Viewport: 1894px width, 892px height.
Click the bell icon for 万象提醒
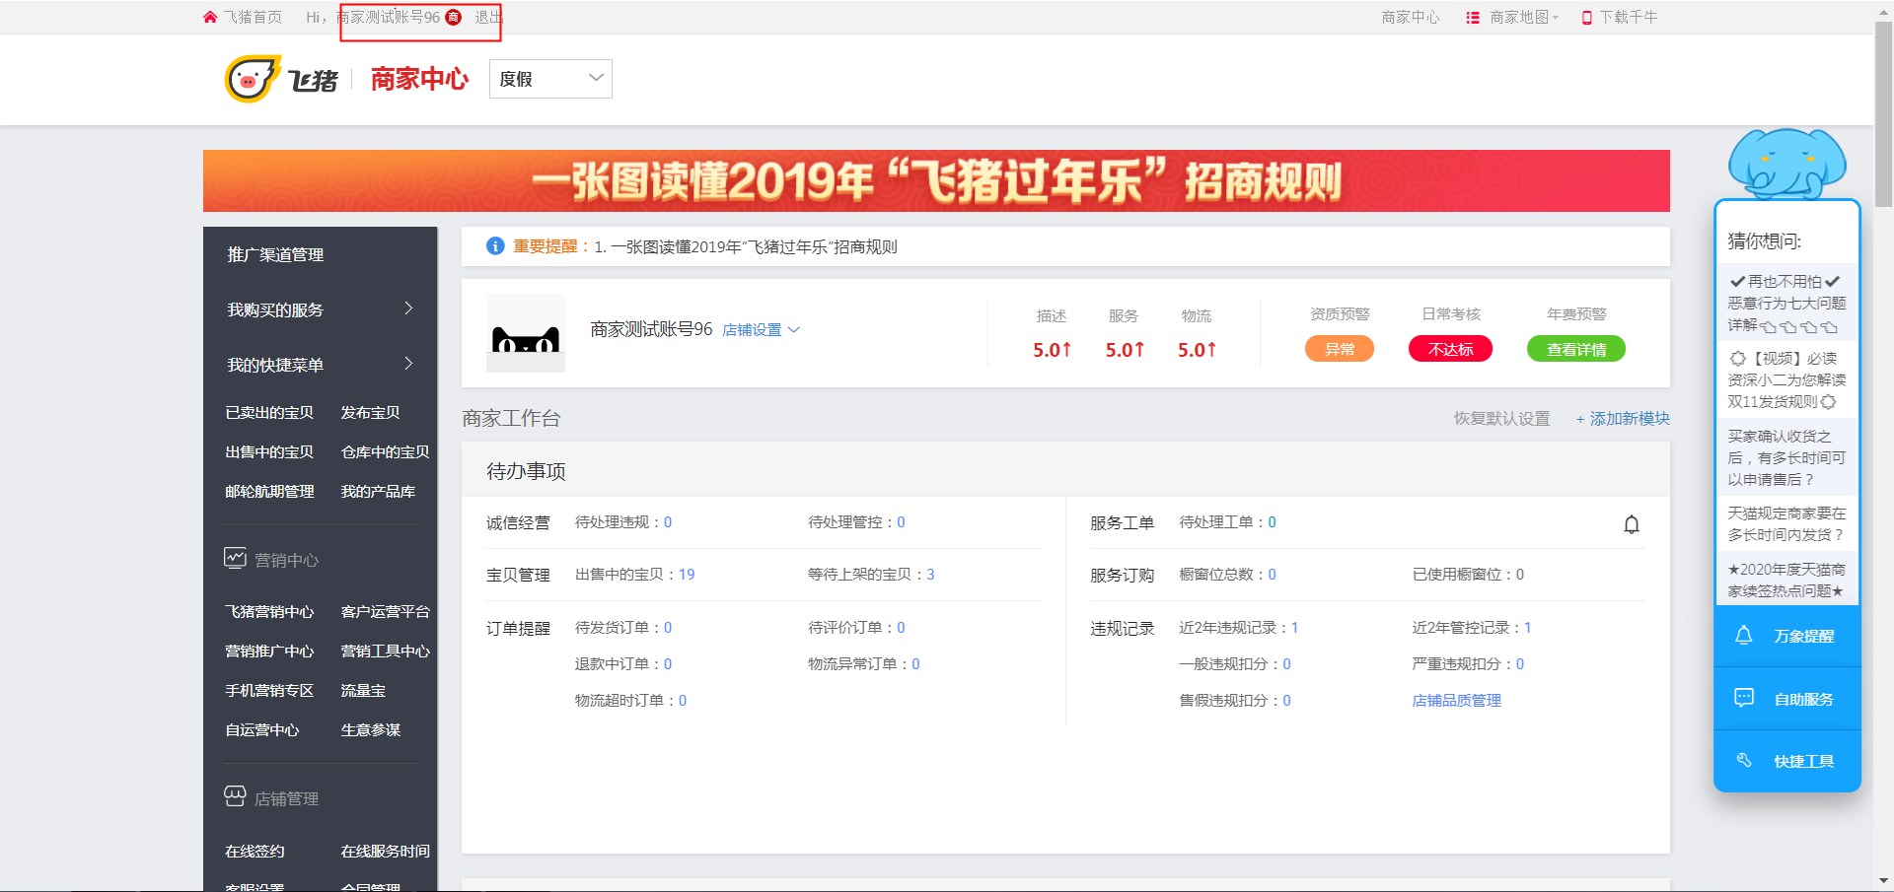(x=1744, y=636)
